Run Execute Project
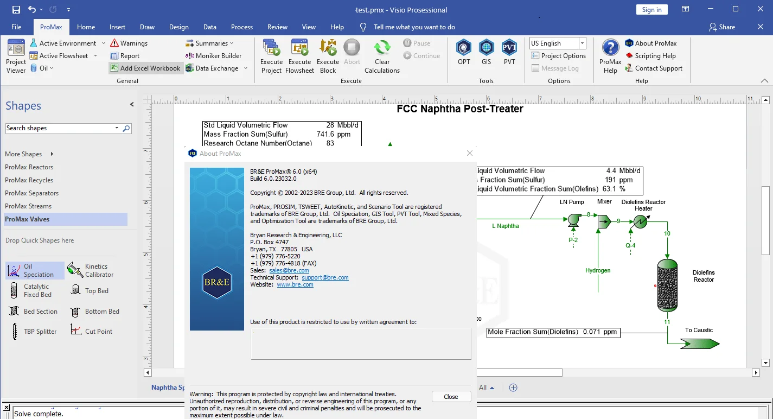 tap(271, 56)
